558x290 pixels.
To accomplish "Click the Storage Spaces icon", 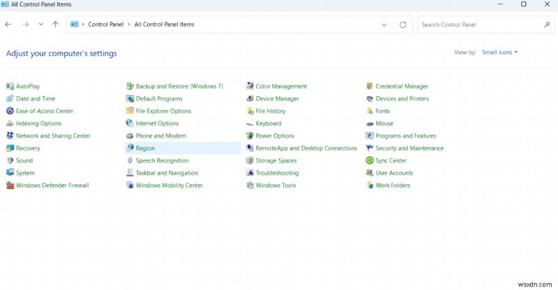I will point(250,160).
